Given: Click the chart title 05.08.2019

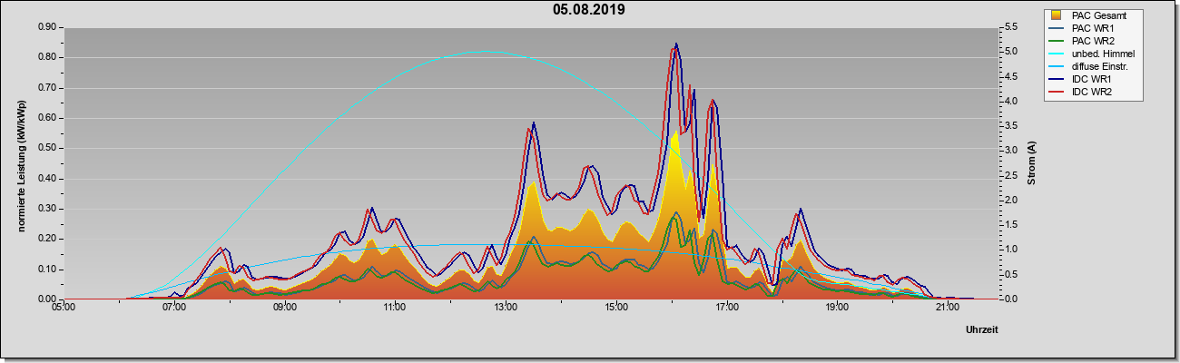Looking at the screenshot, I should [x=589, y=10].
